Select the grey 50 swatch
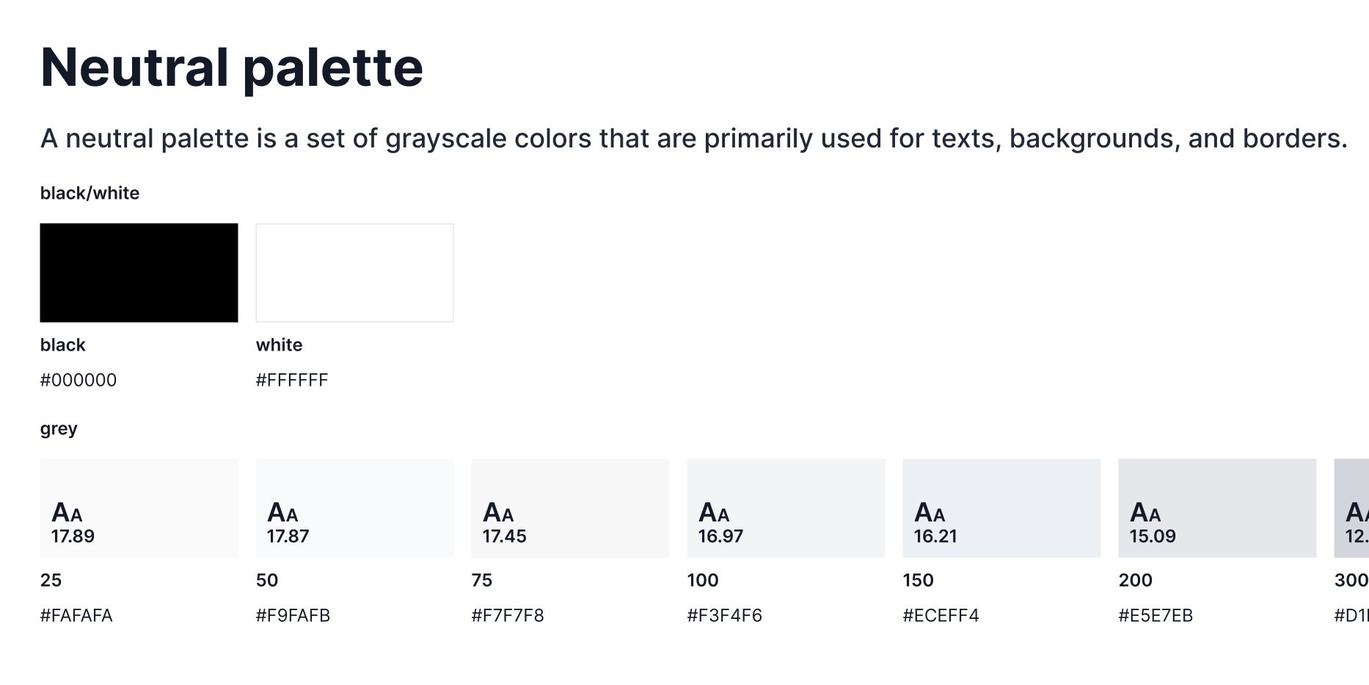 point(354,508)
